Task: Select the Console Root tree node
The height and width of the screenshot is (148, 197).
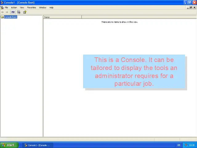Action: (10, 17)
